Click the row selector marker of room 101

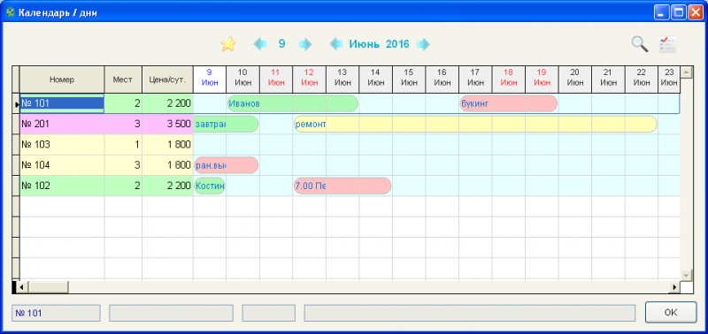[x=16, y=103]
